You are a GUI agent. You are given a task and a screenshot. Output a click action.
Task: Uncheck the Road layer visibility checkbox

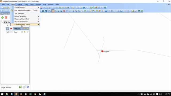tap(7, 32)
